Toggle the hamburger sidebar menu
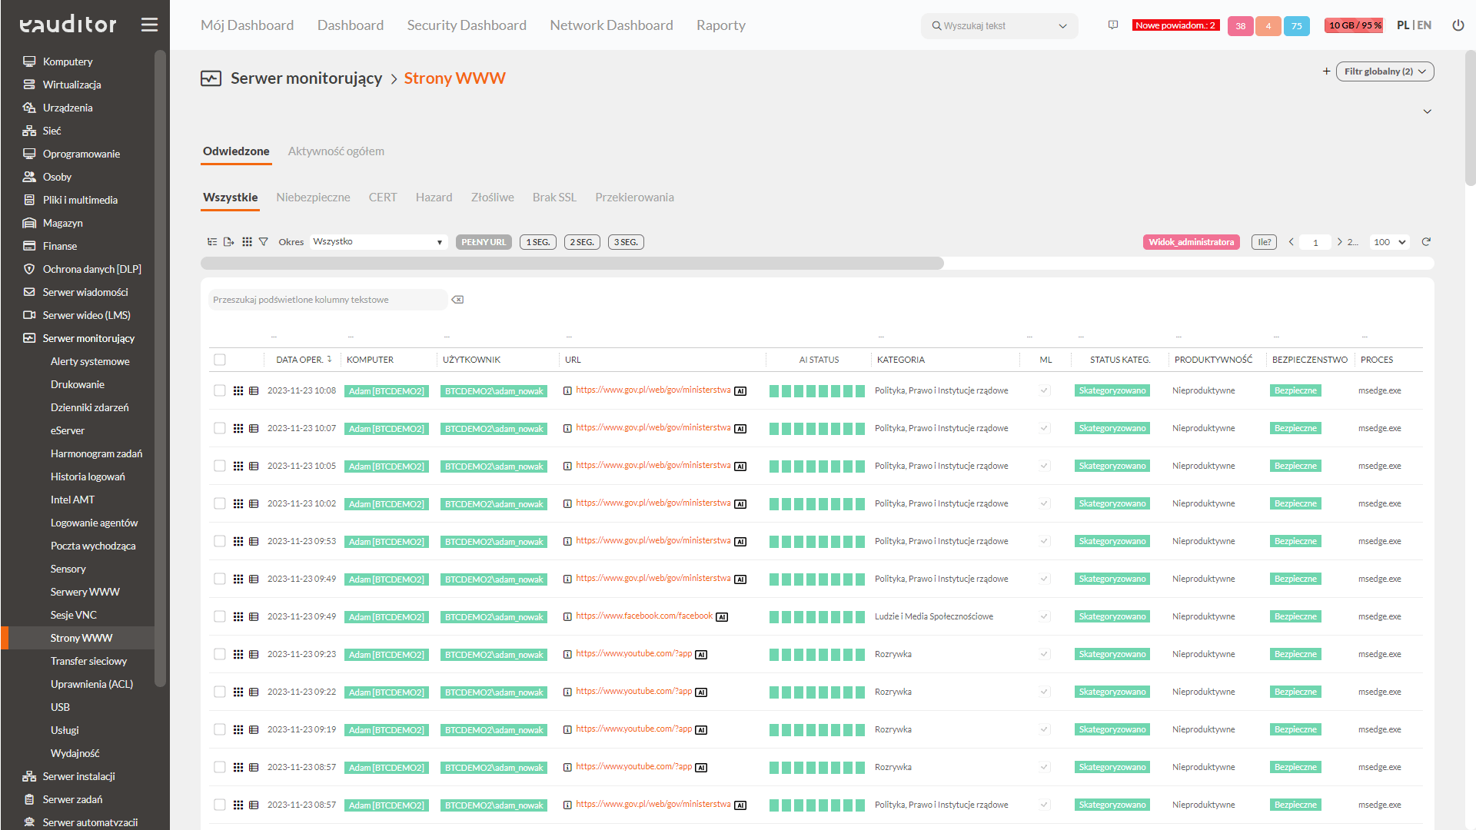Image resolution: width=1476 pixels, height=830 pixels. pos(149,25)
